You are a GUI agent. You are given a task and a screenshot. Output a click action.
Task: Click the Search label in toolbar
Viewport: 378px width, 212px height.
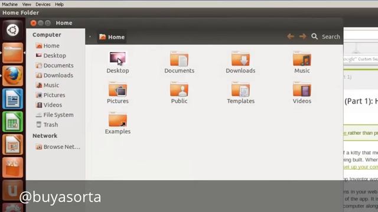(x=331, y=37)
